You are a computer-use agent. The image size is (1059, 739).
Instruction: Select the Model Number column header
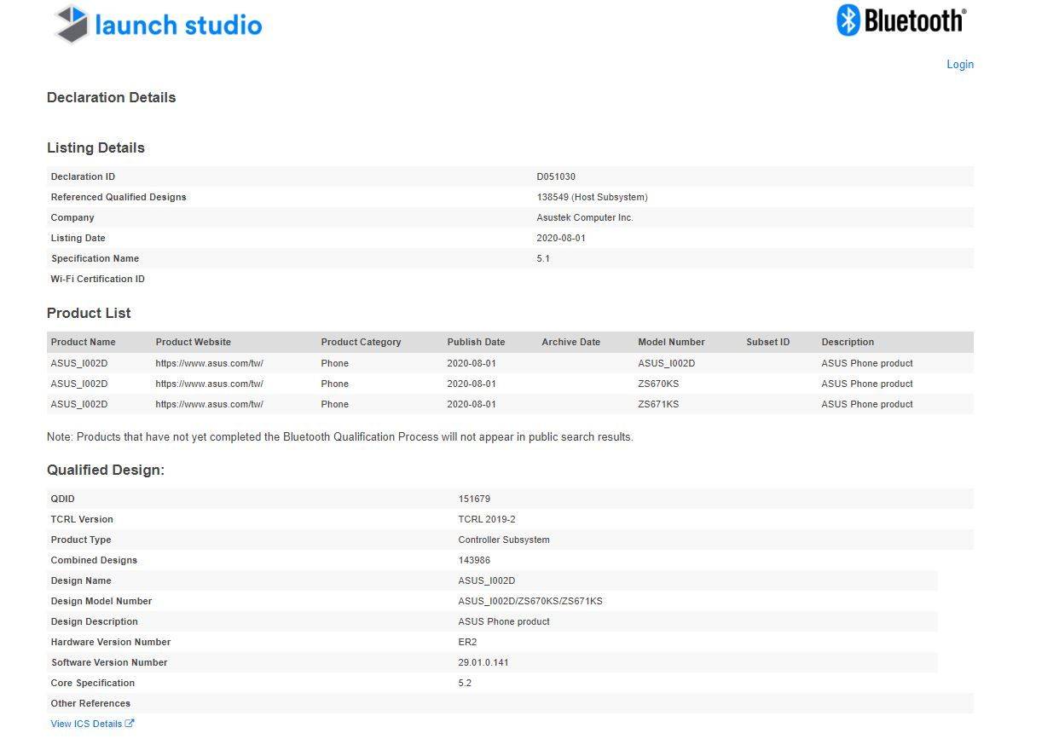tap(671, 342)
